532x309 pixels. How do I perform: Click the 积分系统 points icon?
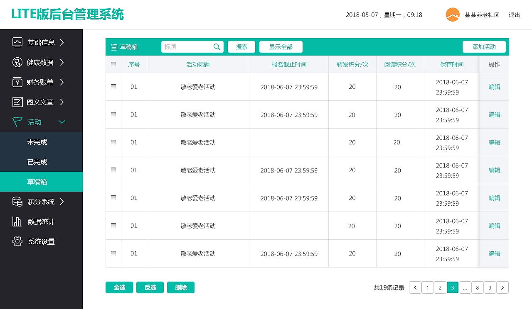click(x=17, y=202)
